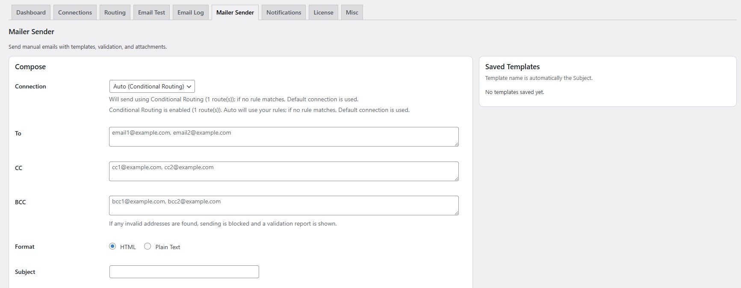Go to the Routing tab
Image resolution: width=741 pixels, height=288 pixels.
tap(115, 12)
